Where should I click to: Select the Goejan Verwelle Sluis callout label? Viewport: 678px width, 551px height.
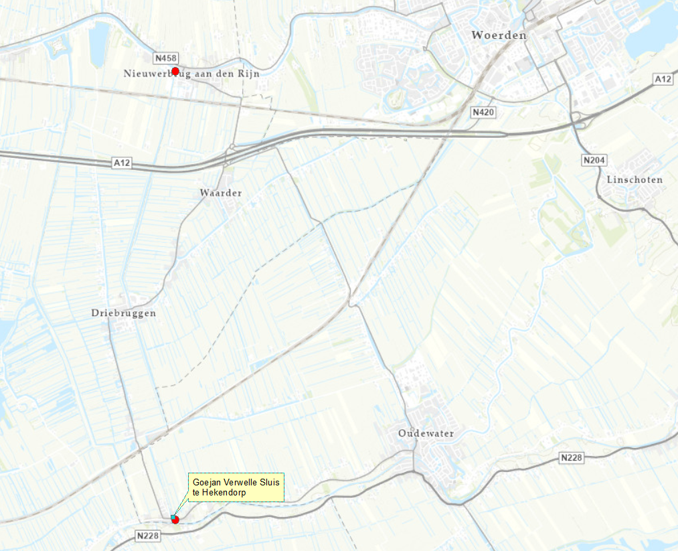tap(236, 487)
